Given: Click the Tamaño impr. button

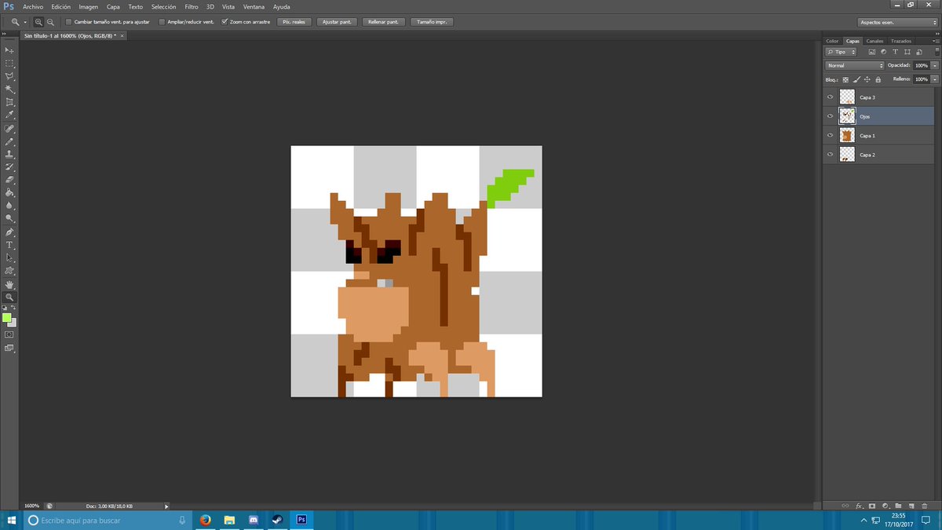Looking at the screenshot, I should point(432,22).
